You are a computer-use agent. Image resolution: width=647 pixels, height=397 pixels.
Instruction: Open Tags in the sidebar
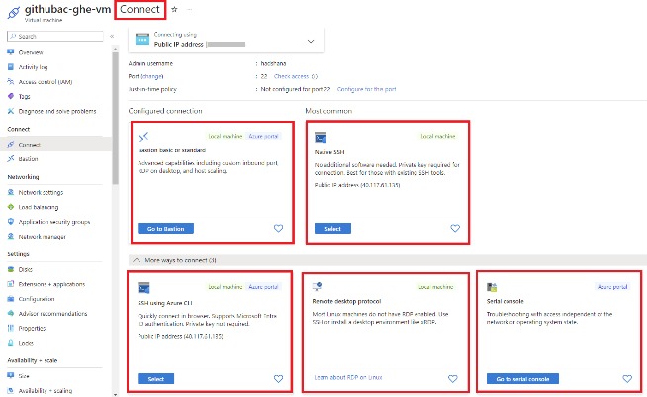tap(25, 96)
